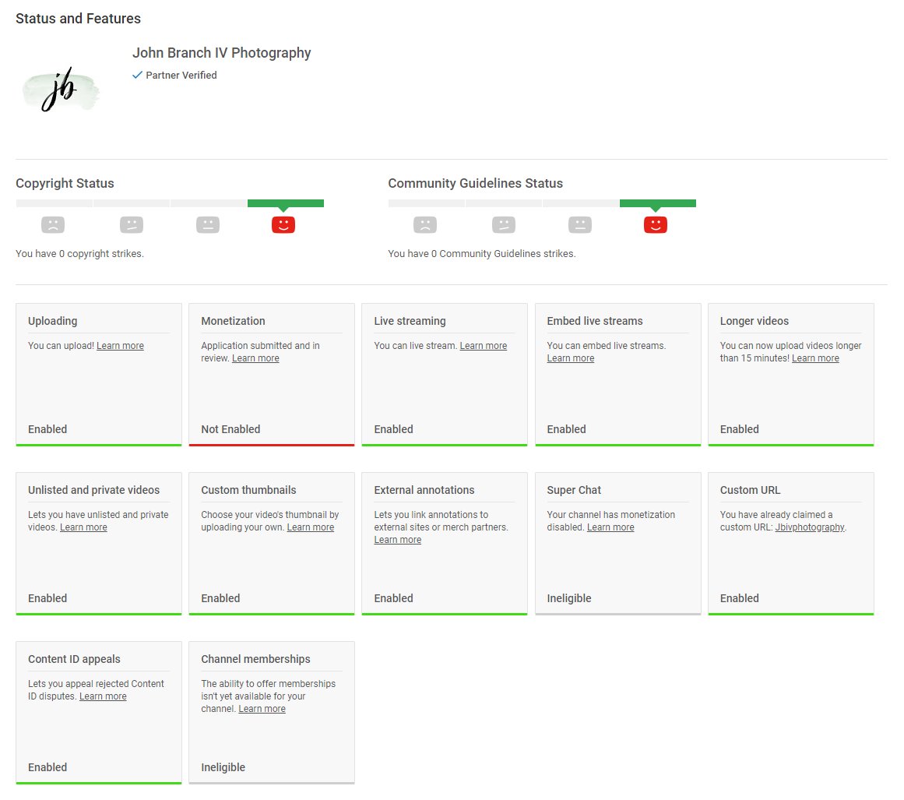This screenshot has width=904, height=800.
Task: Open Learn more link in Channel memberships card
Action: [262, 709]
